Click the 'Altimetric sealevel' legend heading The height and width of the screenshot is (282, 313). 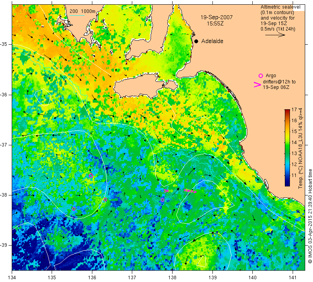(281, 7)
